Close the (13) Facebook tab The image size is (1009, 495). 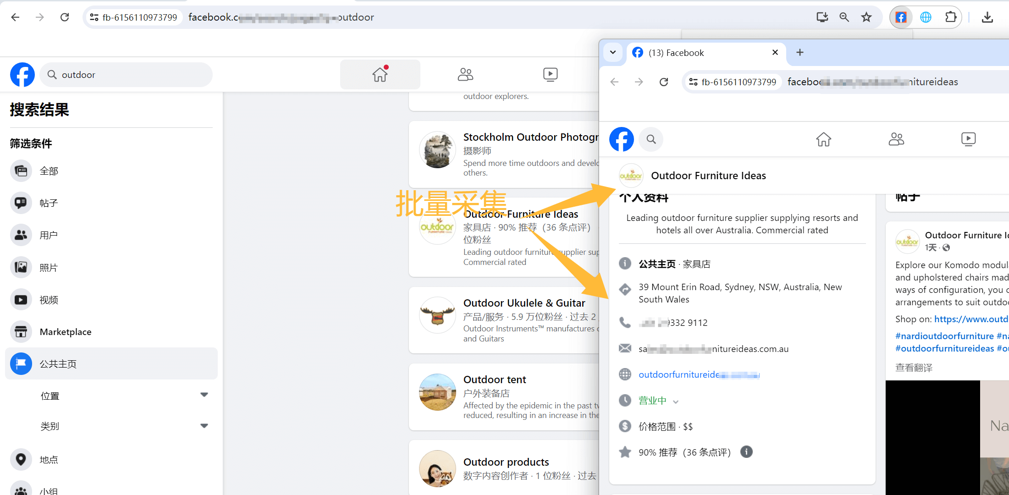(x=775, y=52)
